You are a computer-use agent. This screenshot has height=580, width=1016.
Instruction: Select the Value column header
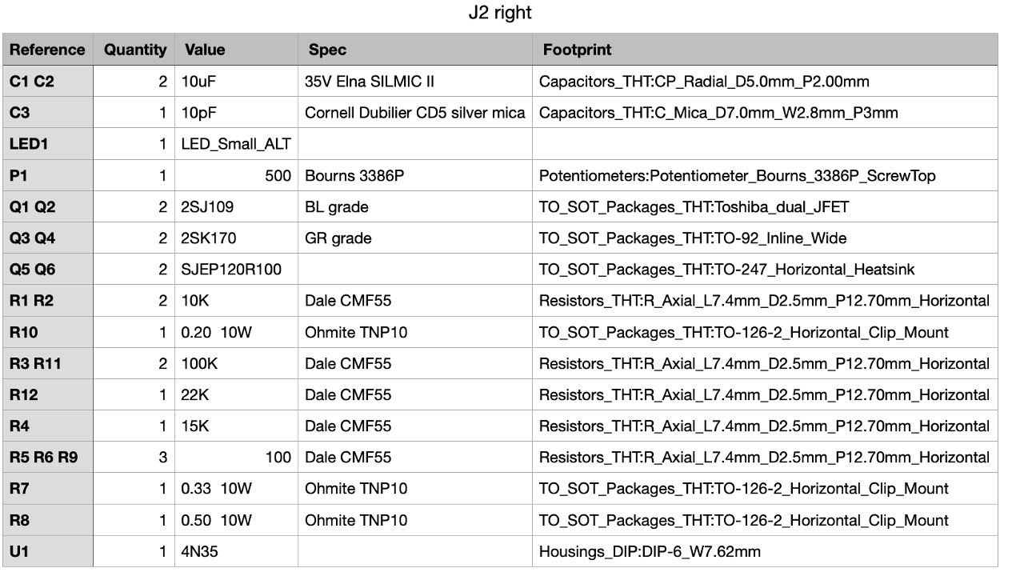click(237, 50)
